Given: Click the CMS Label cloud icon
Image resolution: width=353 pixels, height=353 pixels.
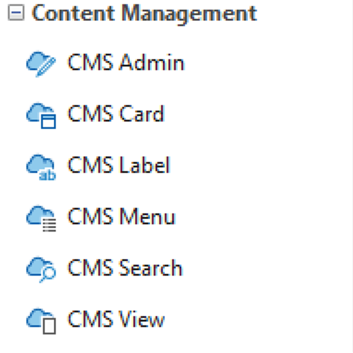Looking at the screenshot, I should (x=41, y=167).
